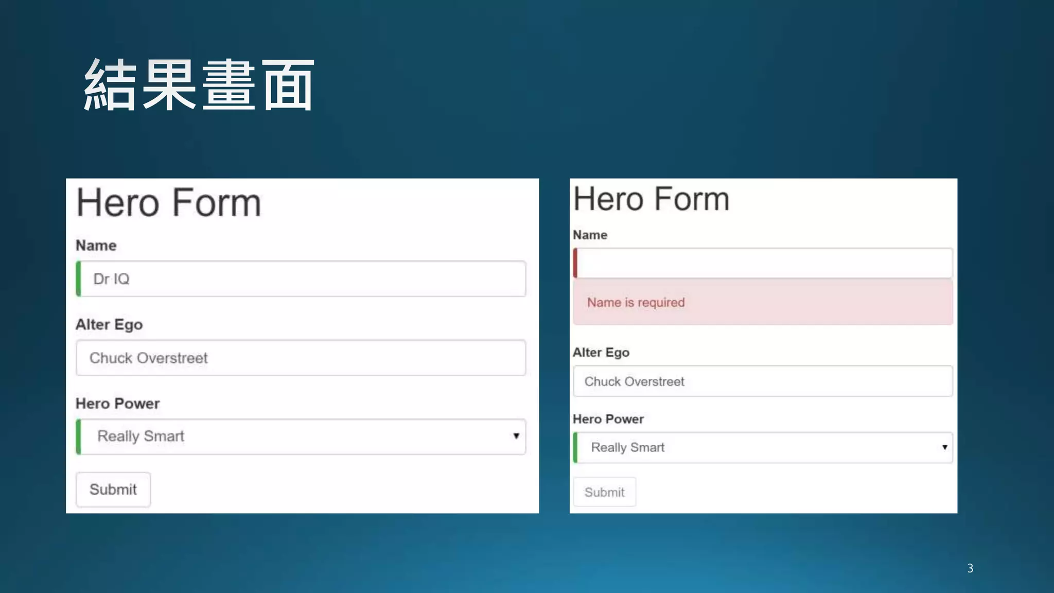
Task: Click the left 'Hero Form' heading
Action: 169,203
